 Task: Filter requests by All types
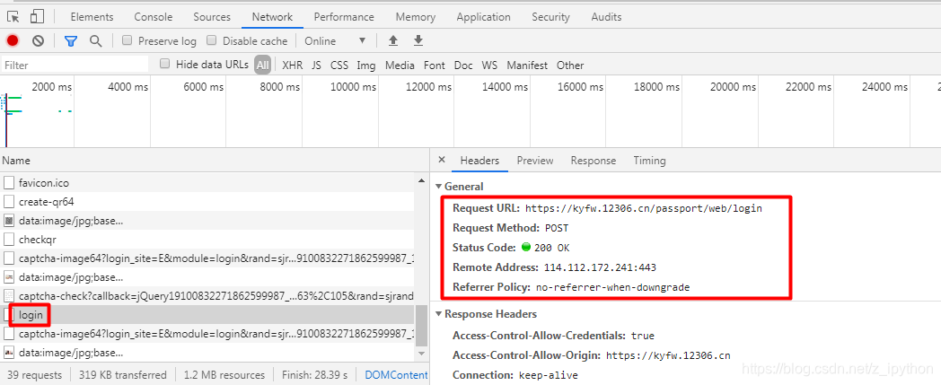click(263, 65)
